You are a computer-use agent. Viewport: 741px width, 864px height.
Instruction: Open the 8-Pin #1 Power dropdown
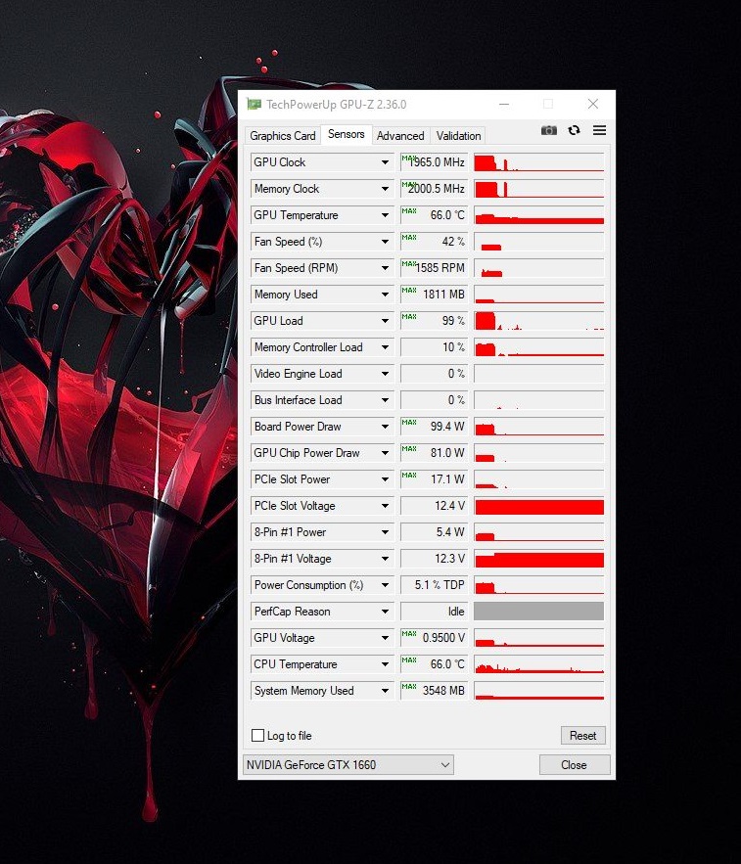coord(385,533)
